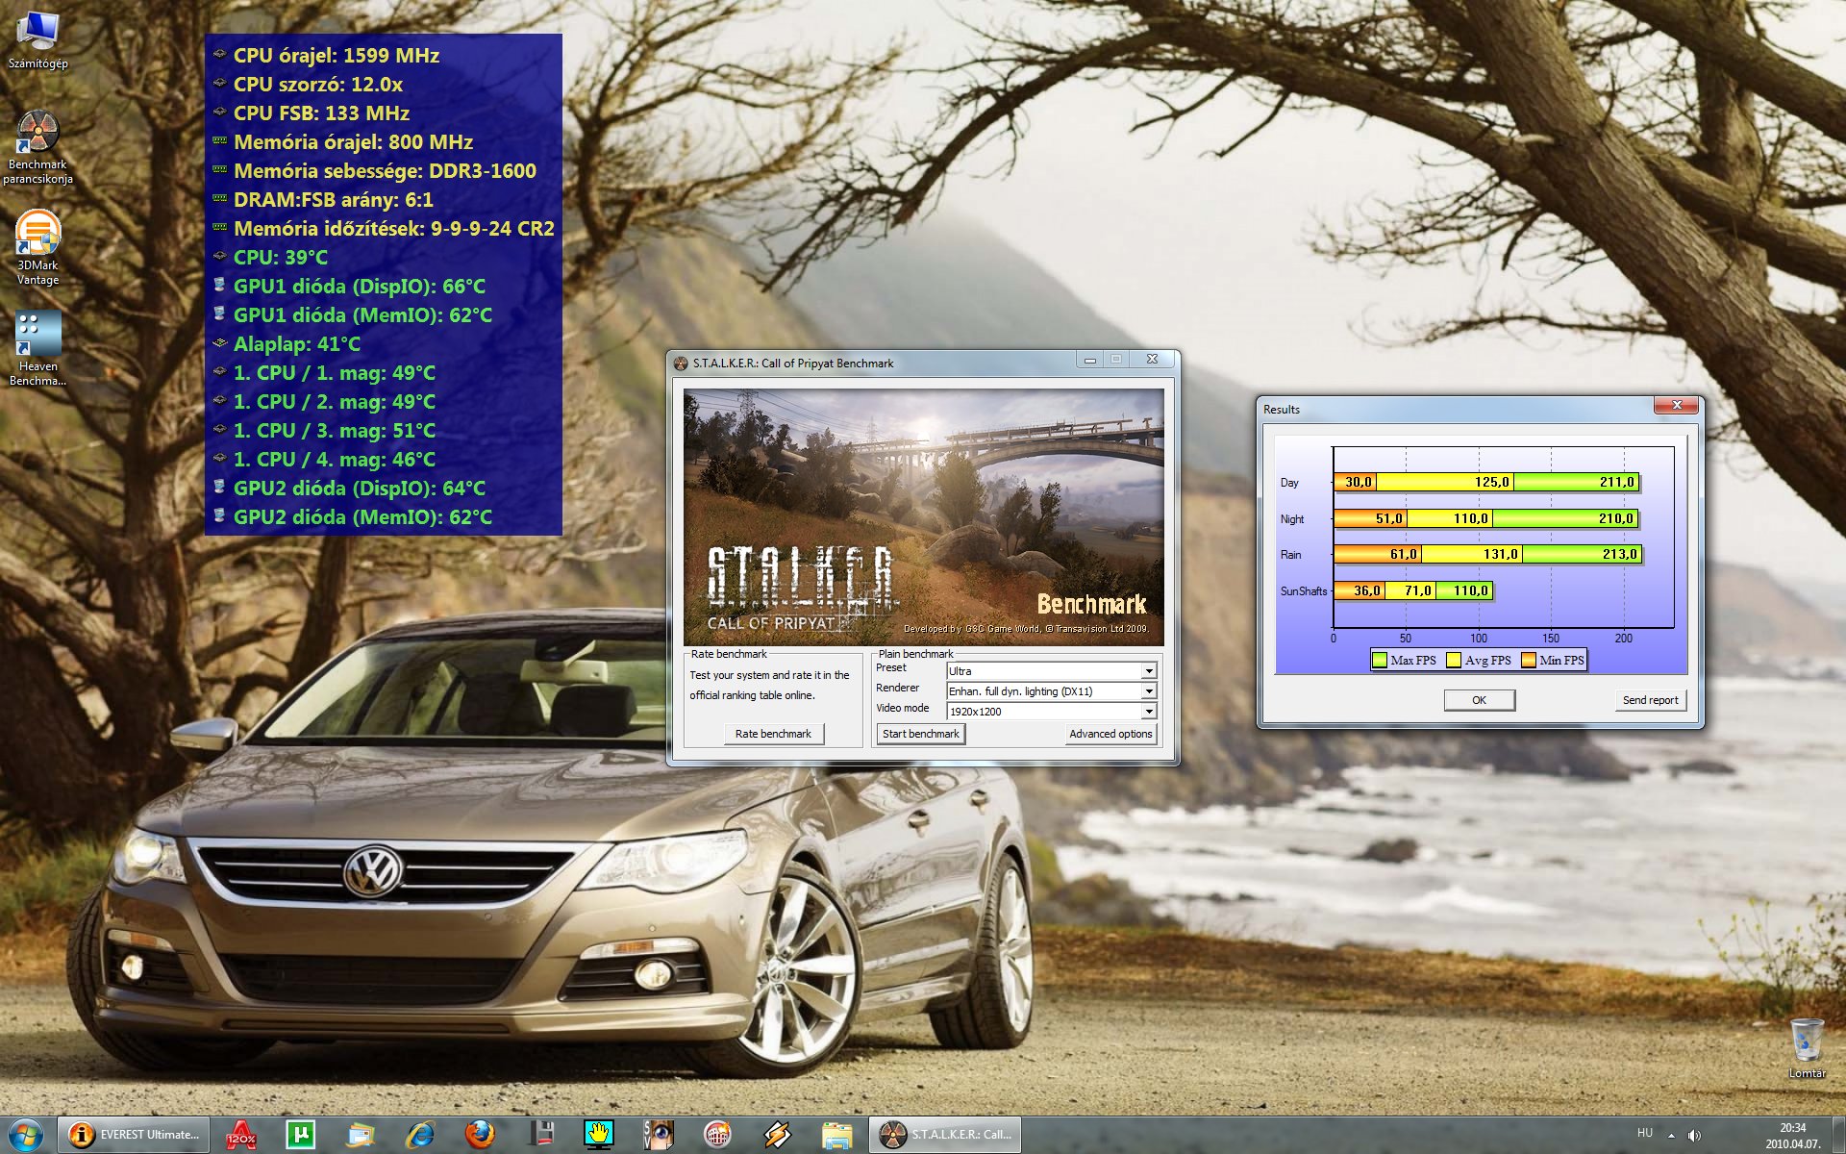The image size is (1846, 1154).
Task: Click the red round disc taskbar icon
Action: point(718,1135)
